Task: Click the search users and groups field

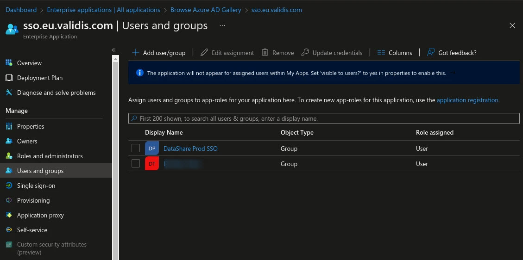Action: (x=324, y=118)
